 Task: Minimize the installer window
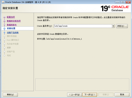point(117,2)
